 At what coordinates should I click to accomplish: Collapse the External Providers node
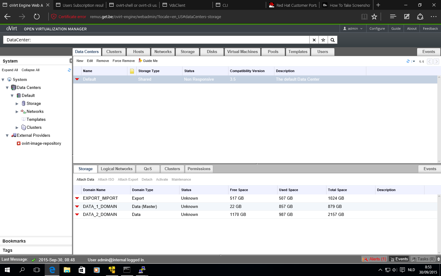pyautogui.click(x=7, y=136)
